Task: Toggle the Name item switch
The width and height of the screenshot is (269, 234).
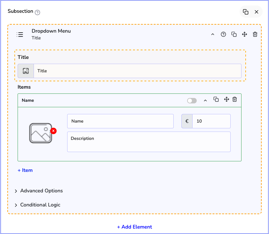Action: pyautogui.click(x=192, y=101)
